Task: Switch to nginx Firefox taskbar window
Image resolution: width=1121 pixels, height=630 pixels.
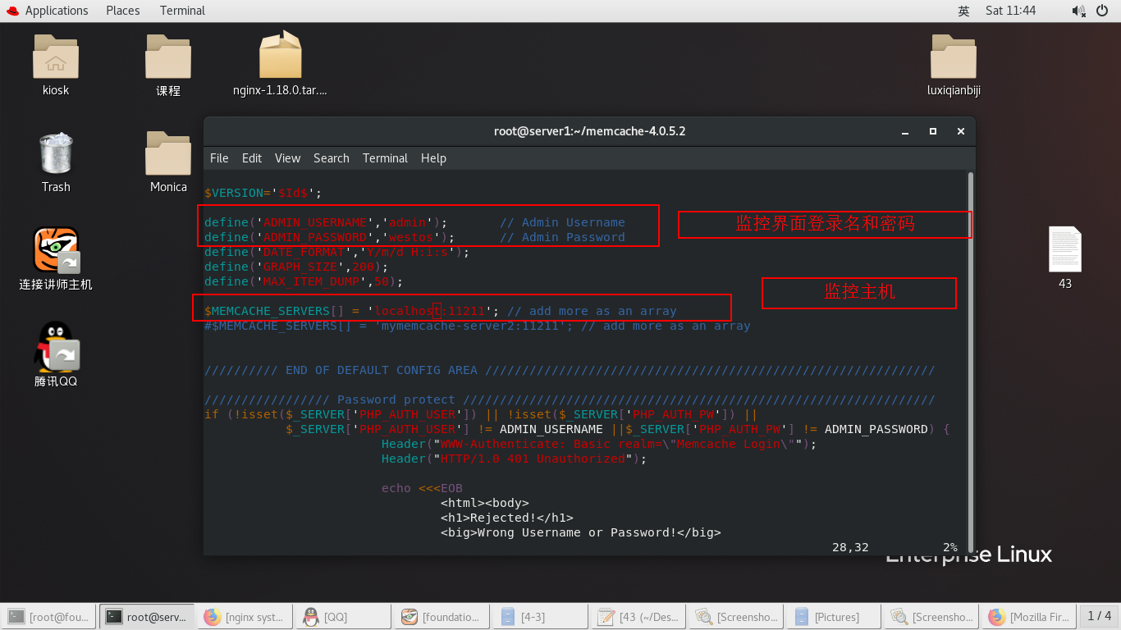Action: point(245,617)
